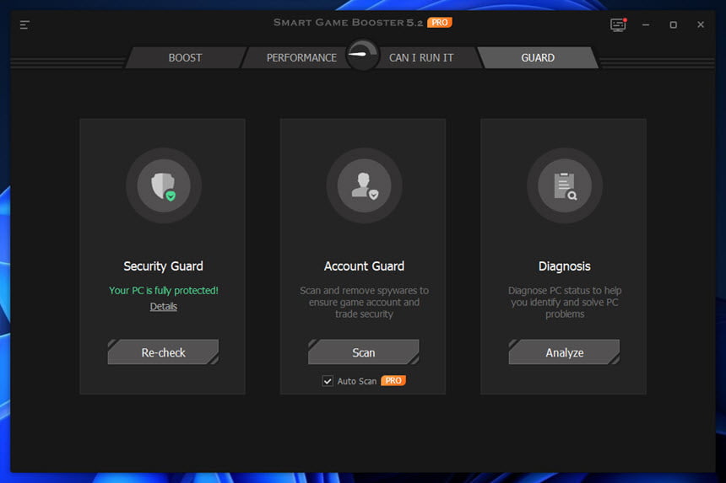Maximize the Smart Game Booster window
The width and height of the screenshot is (726, 483).
tap(673, 25)
